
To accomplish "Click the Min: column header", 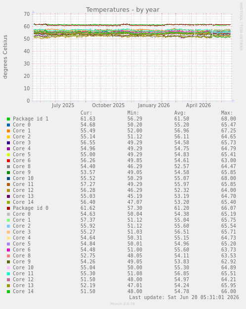I will (x=133, y=113).
